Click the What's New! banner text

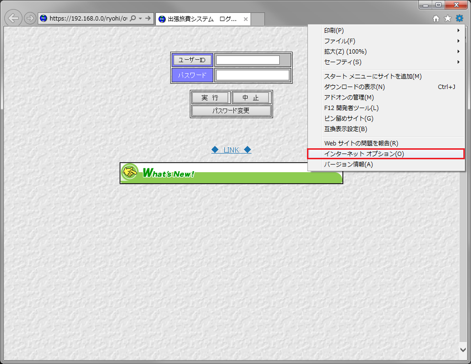168,173
